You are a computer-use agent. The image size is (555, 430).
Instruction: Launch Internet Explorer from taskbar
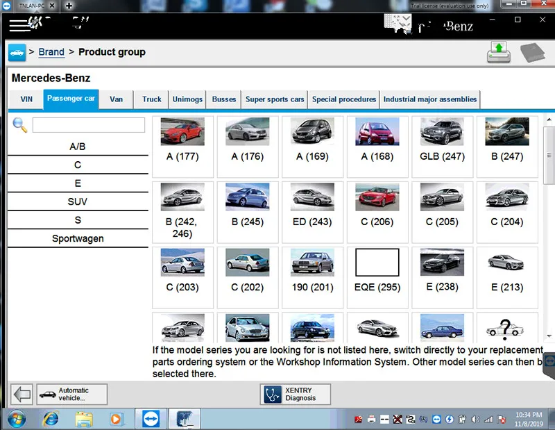(51, 419)
